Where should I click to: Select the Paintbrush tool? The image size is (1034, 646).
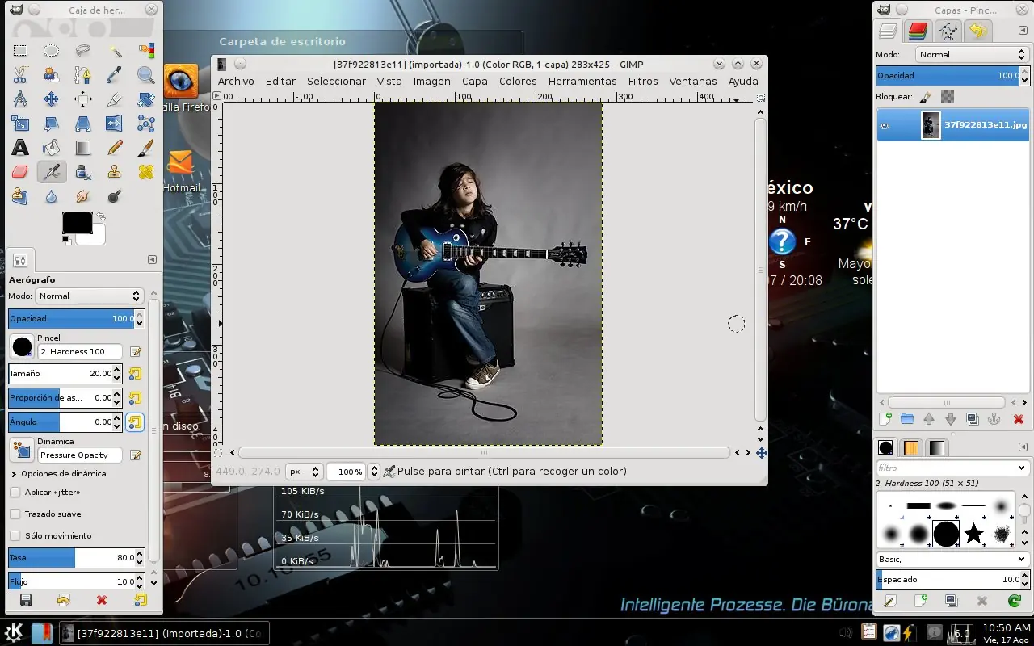tap(145, 148)
